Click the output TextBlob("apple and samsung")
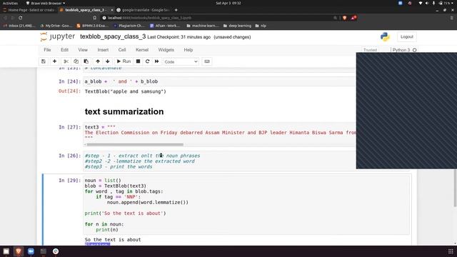Viewport: 457px width, 257px height. click(x=126, y=91)
